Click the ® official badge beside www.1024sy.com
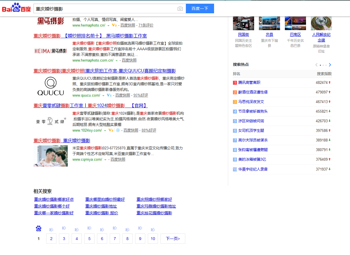Screen dimensions: 350x255 (118, 130)
